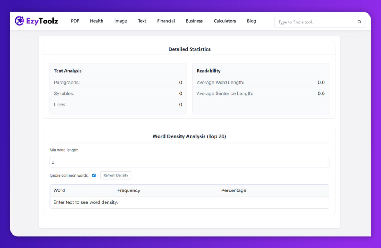Open the Financial menu
This screenshot has width=381, height=248.
[x=166, y=21]
